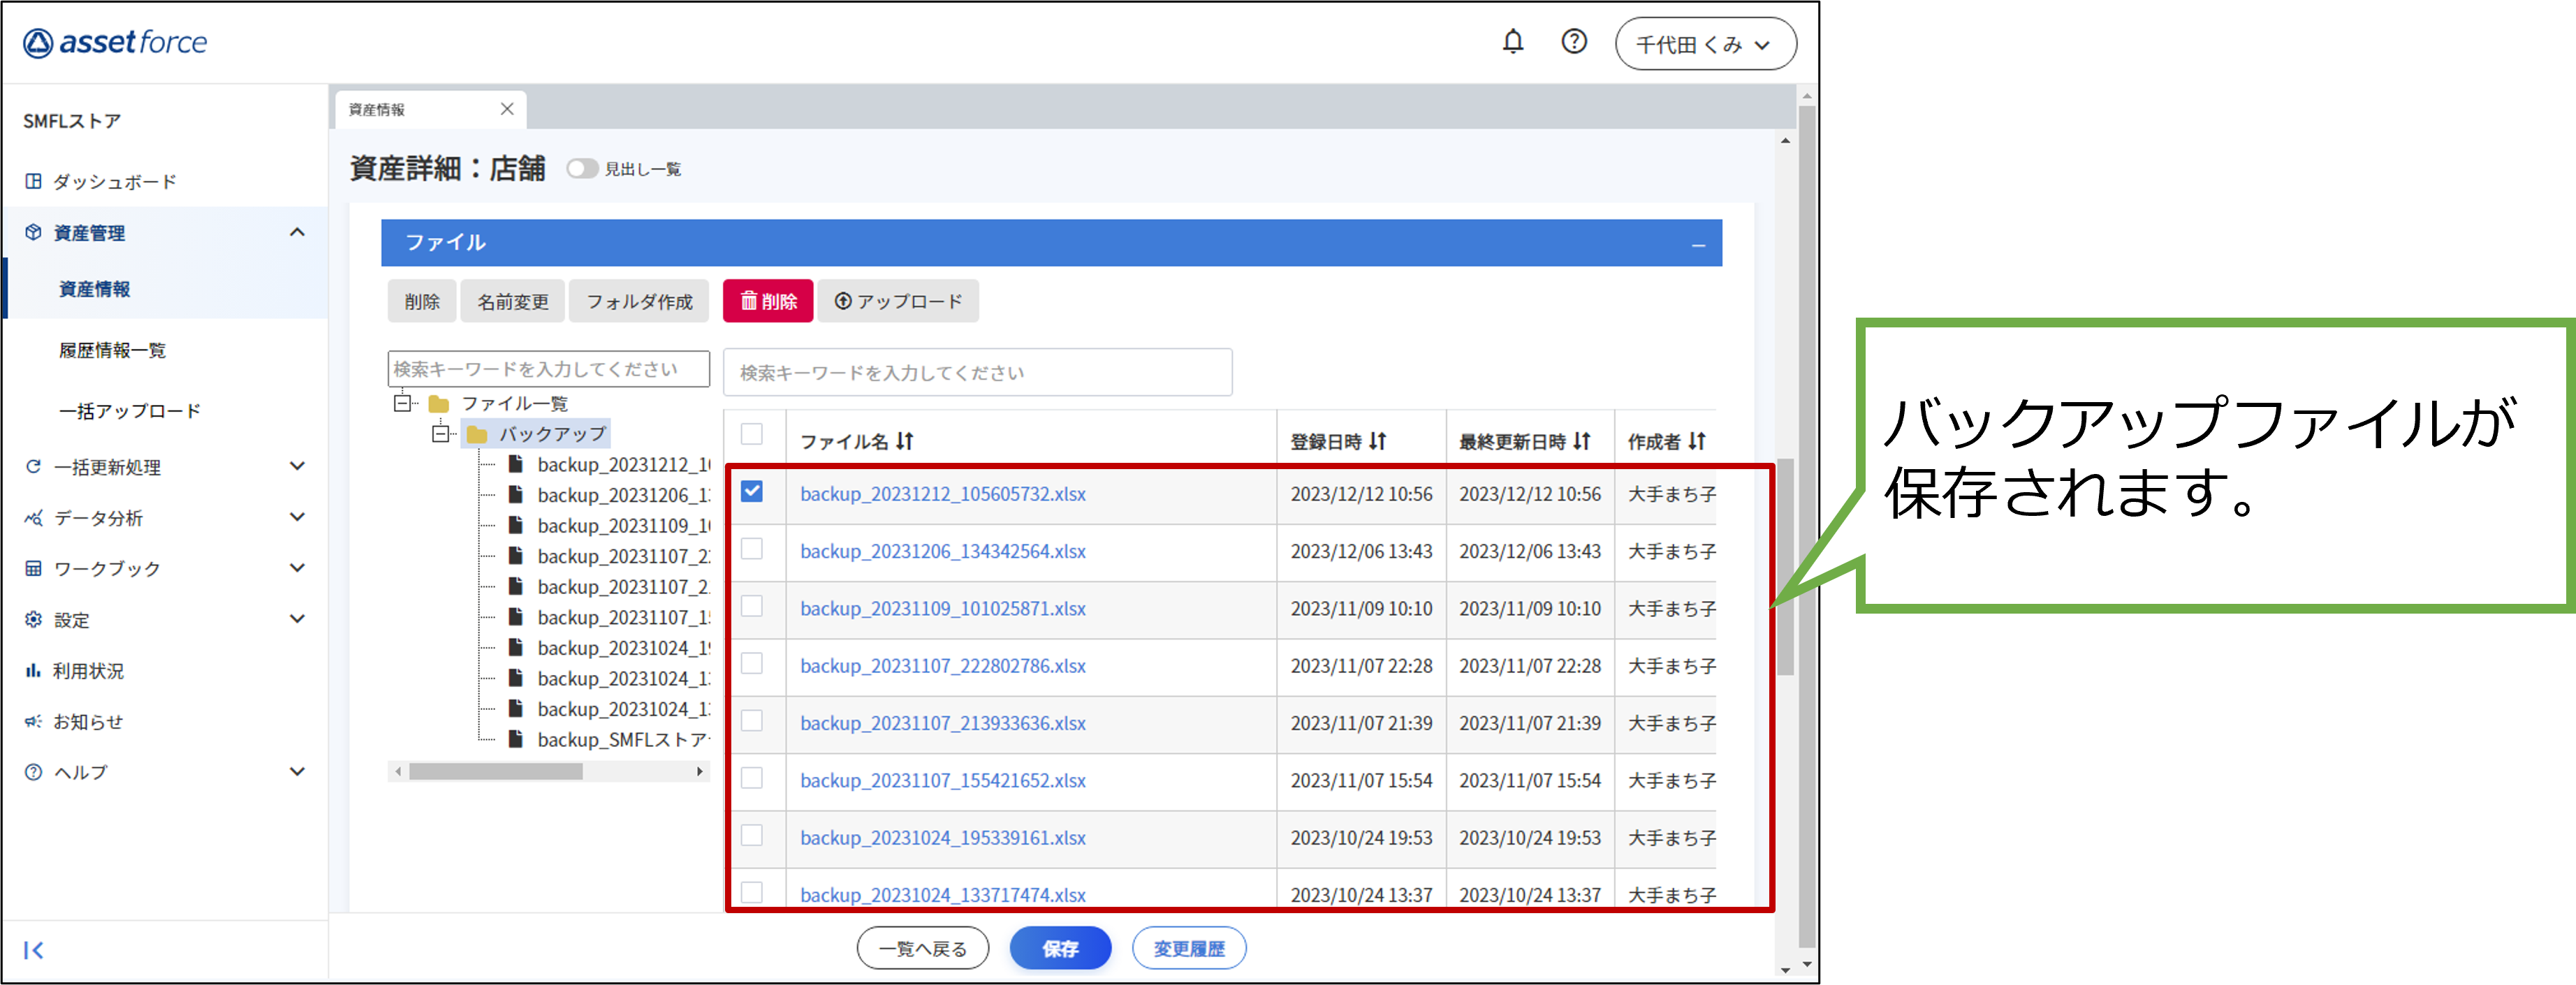Open 履歴情報一覧 in the sidebar
Image resolution: width=2576 pixels, height=985 pixels.
(x=112, y=350)
